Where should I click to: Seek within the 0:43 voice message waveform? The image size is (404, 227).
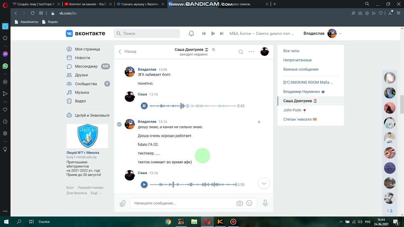(193, 106)
